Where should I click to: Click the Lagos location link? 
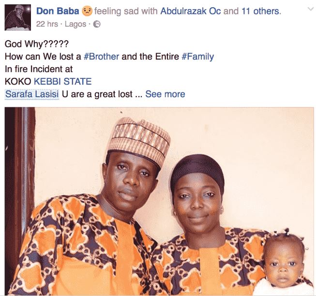pyautogui.click(x=75, y=24)
